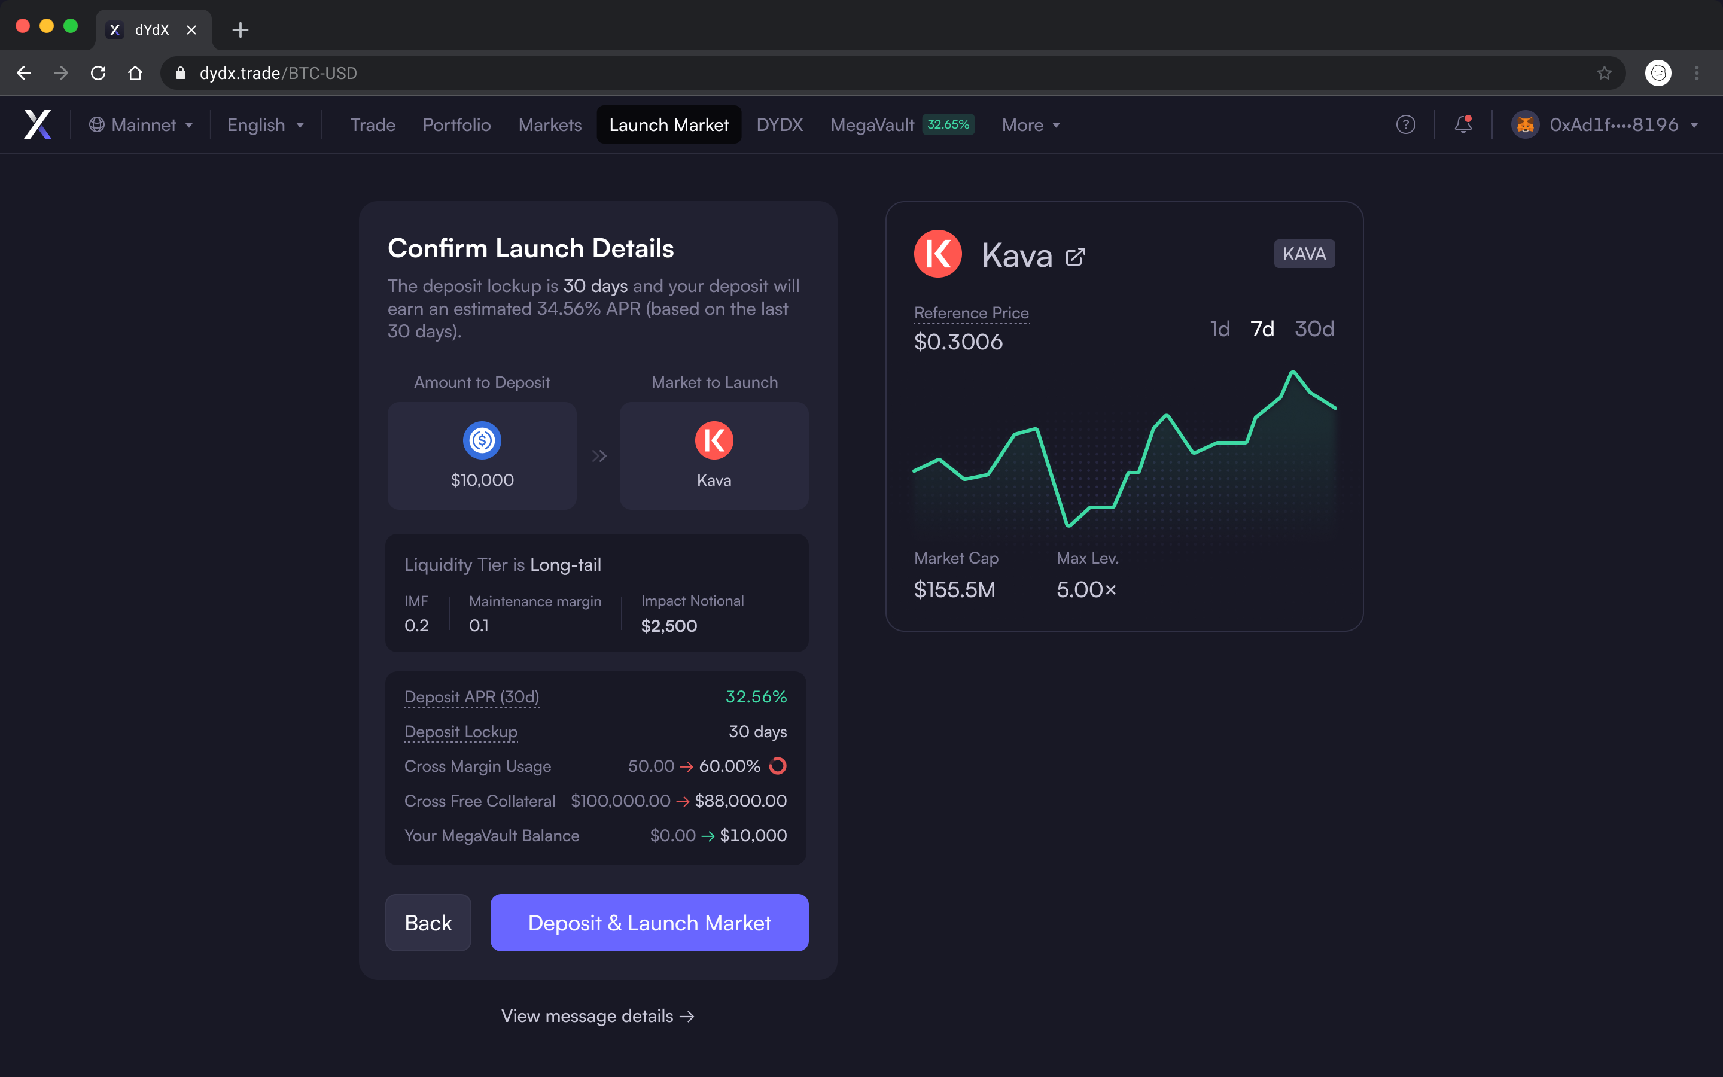Open Kava's external link icon
The width and height of the screenshot is (1723, 1077).
pyautogui.click(x=1075, y=255)
